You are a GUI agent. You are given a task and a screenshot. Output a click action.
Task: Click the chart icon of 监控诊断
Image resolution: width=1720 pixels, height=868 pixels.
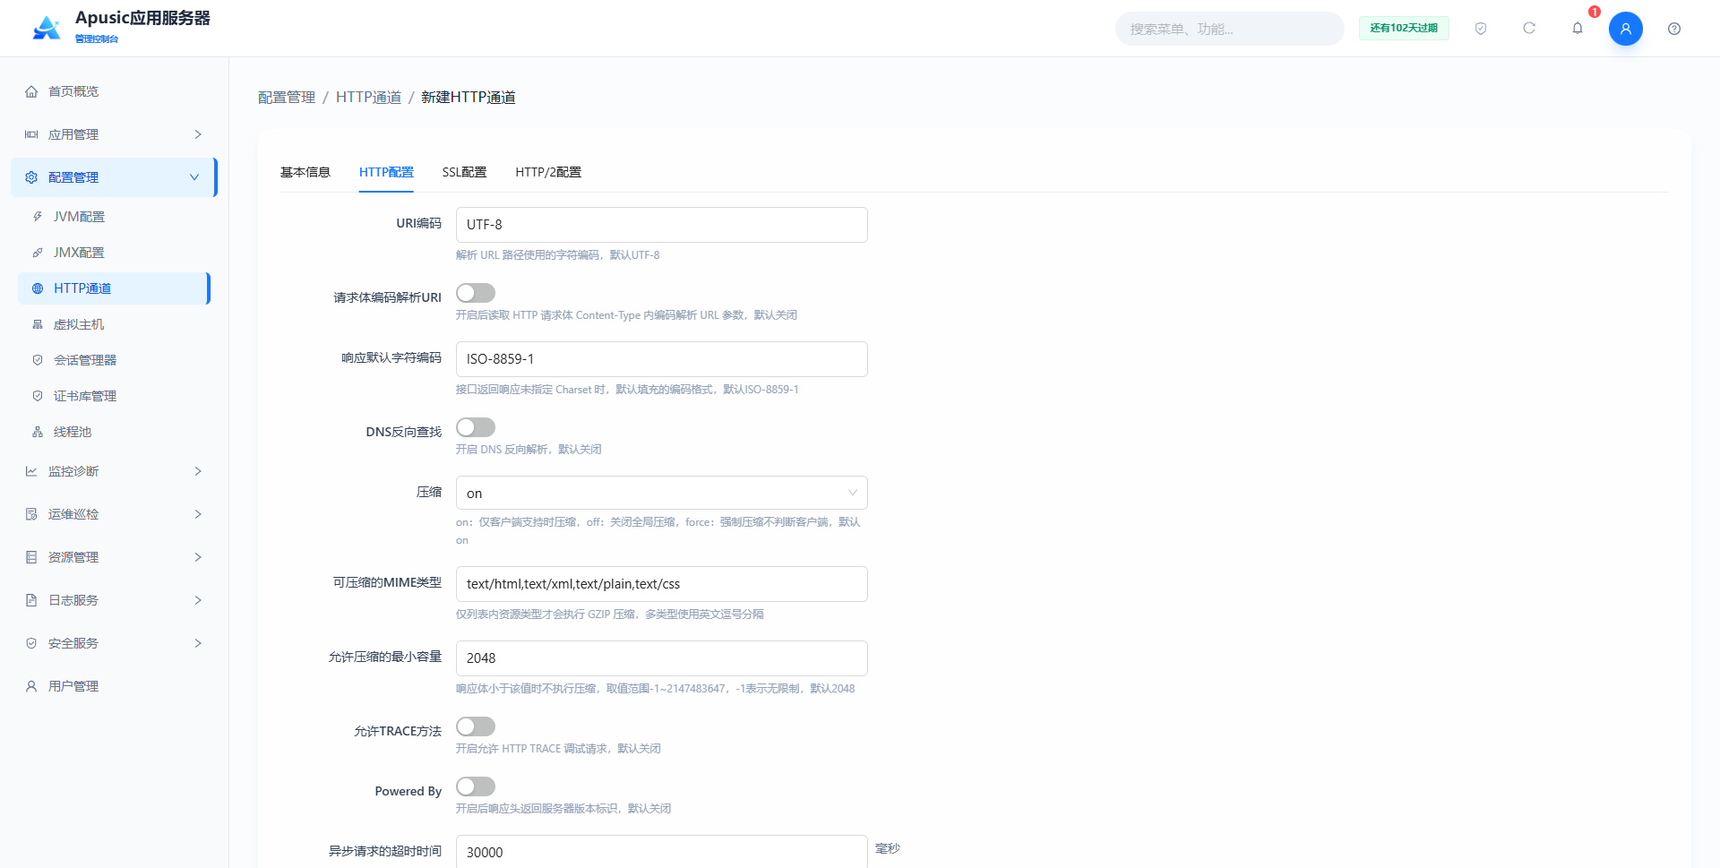tap(31, 471)
